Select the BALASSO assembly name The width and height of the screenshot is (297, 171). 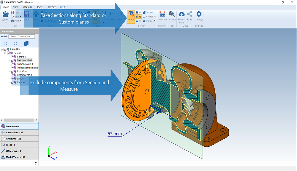(15, 49)
